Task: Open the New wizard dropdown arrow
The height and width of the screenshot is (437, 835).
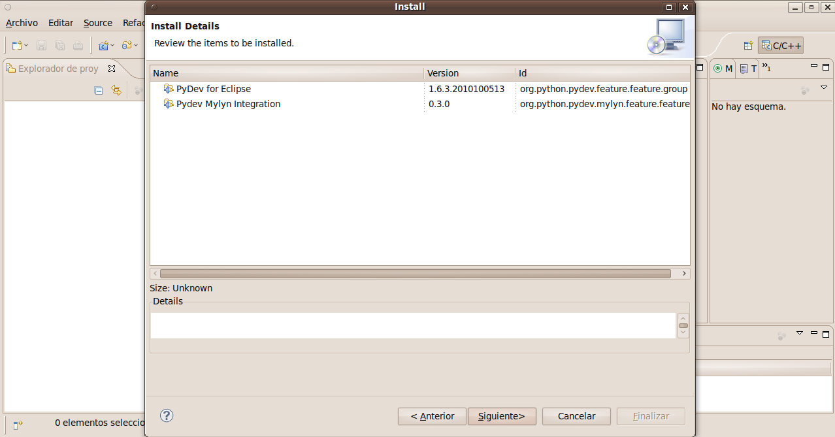Action: (x=26, y=45)
